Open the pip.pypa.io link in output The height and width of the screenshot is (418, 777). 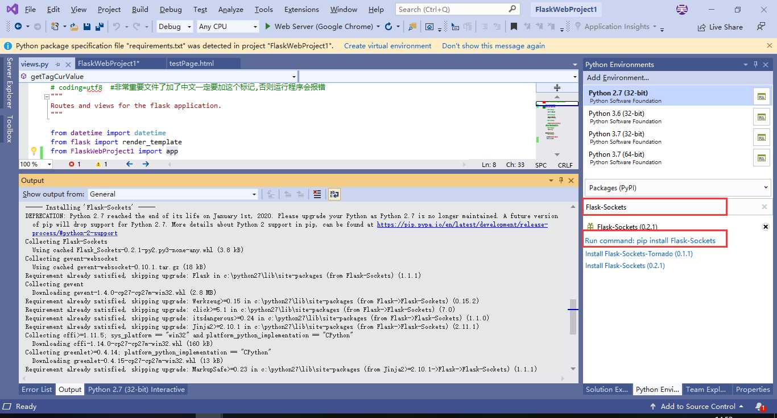462,224
